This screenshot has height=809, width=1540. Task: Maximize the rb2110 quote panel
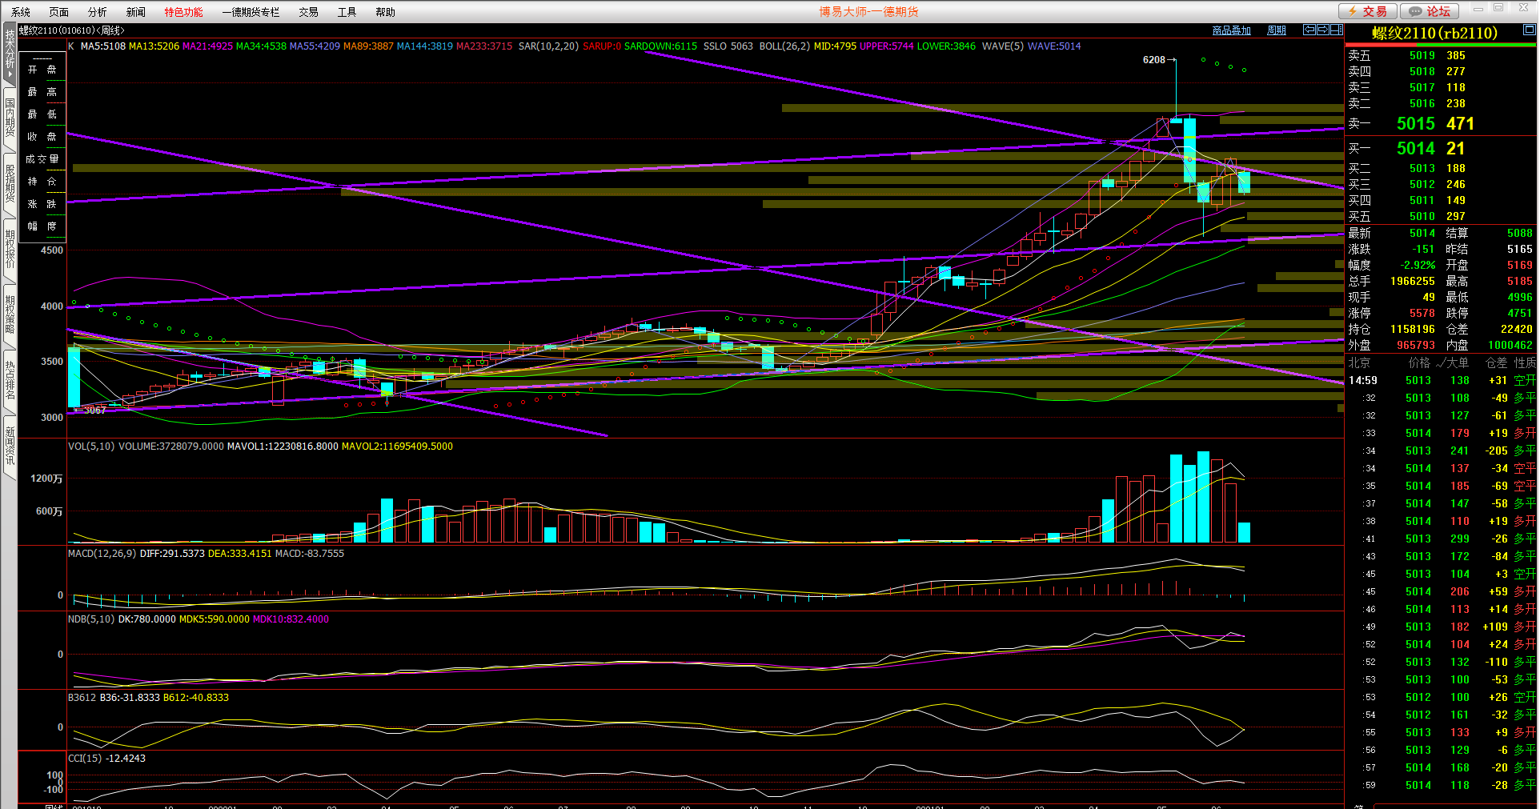(1529, 30)
